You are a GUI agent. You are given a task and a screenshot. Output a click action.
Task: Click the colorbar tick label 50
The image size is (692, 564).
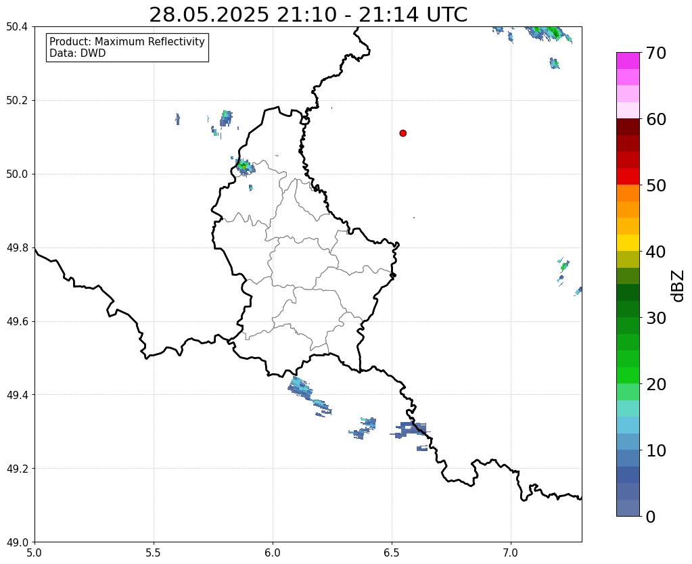click(x=656, y=185)
